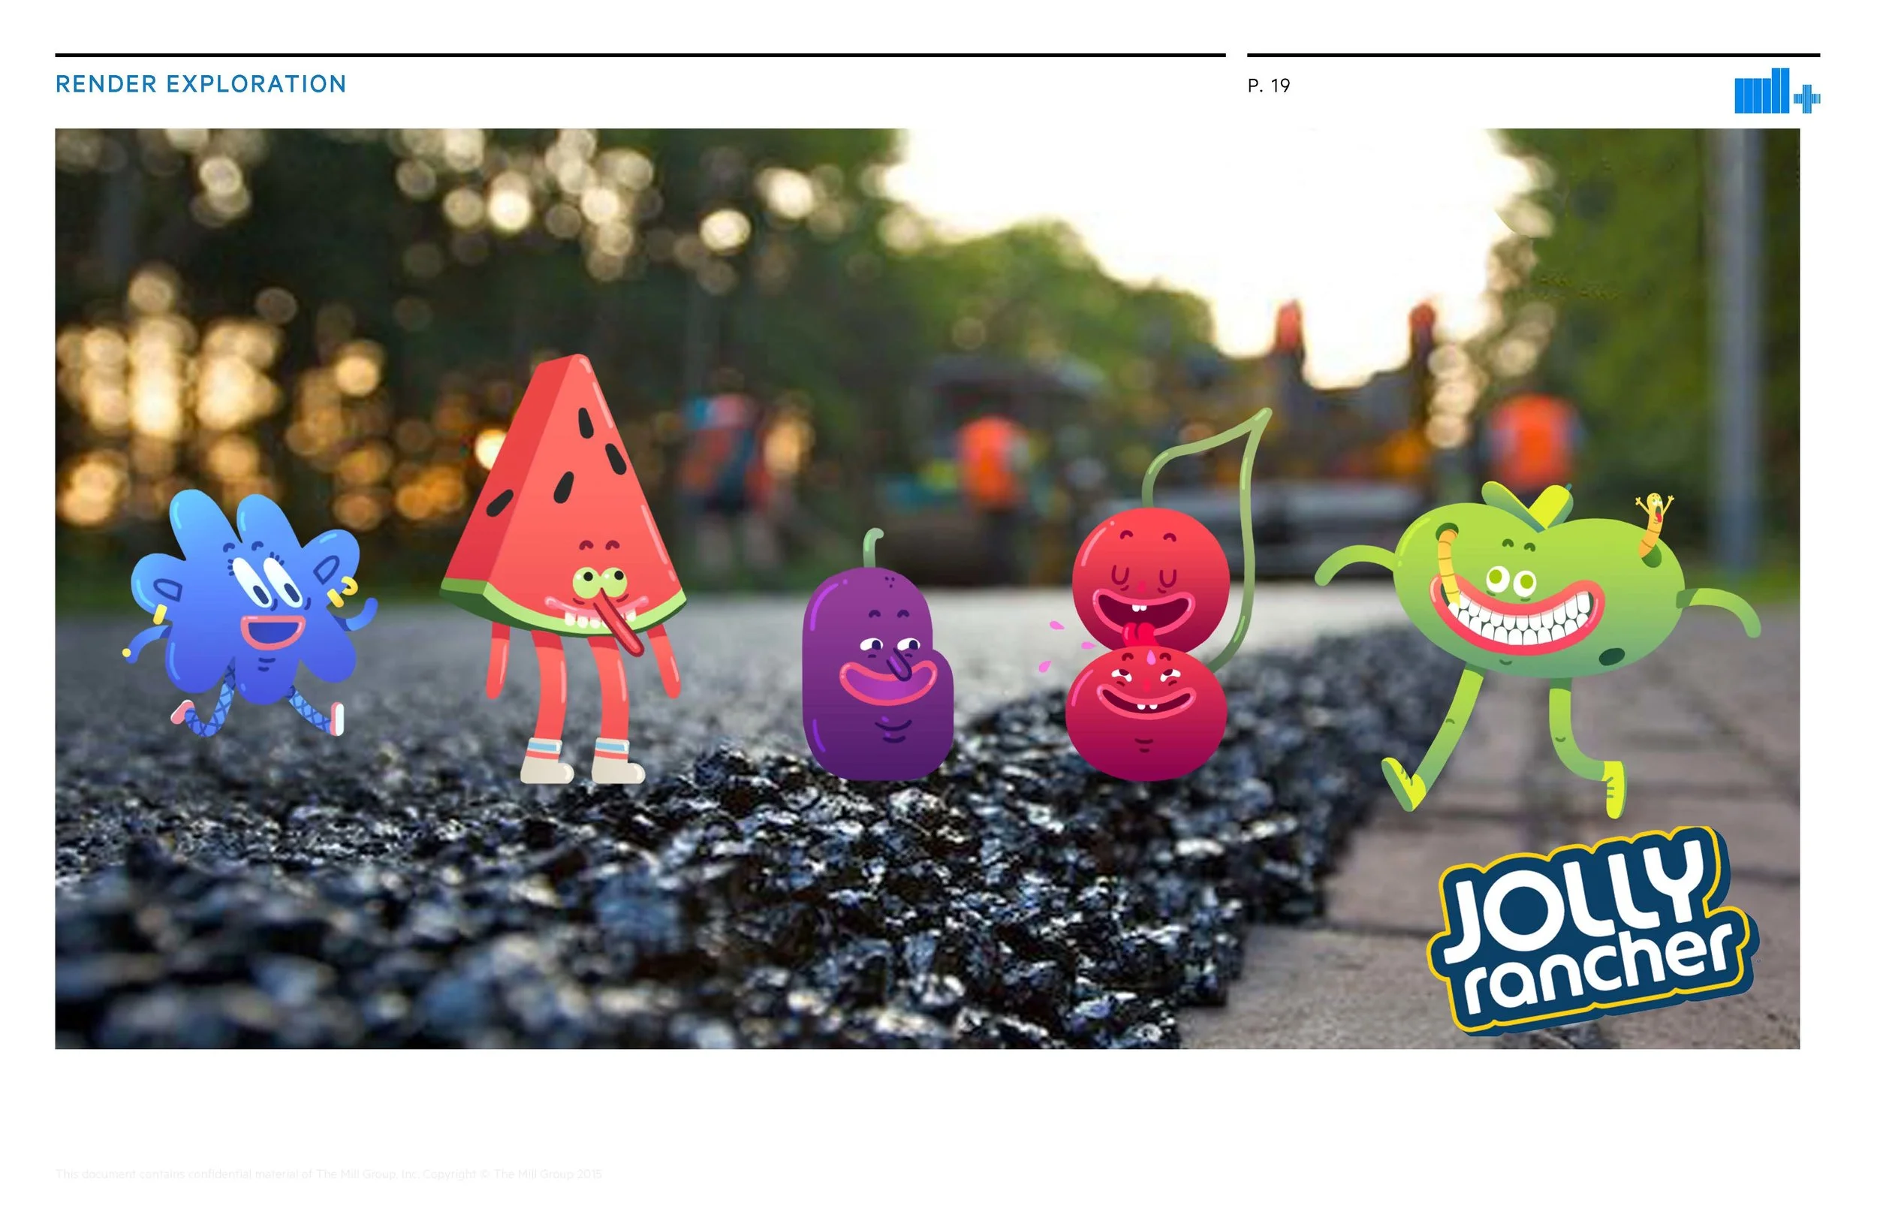The image size is (1877, 1215).
Task: Select the blue raspberry character
Action: [250, 613]
